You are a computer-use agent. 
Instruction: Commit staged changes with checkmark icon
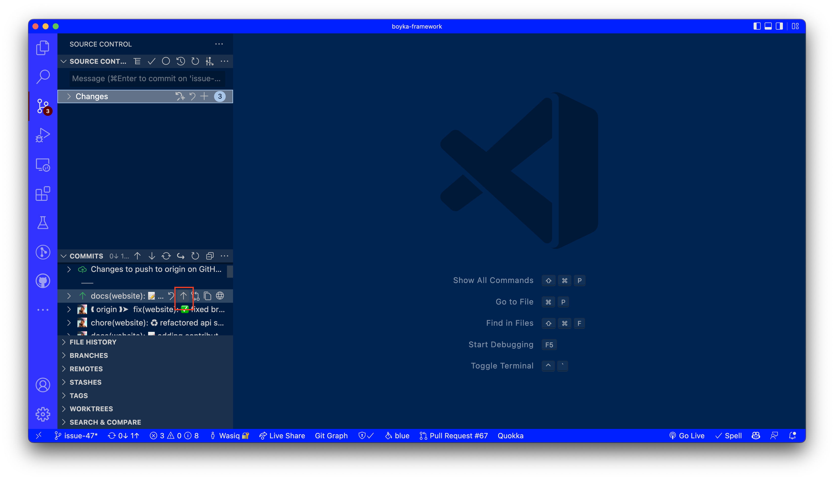[x=152, y=61]
